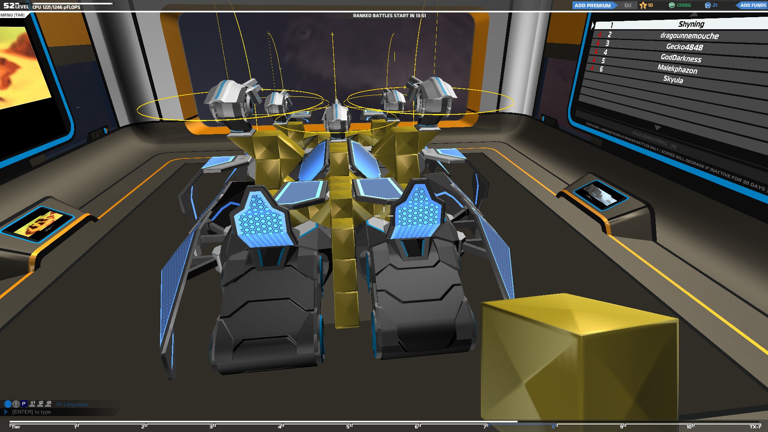Expand chat with the blue arrow

coord(6,412)
